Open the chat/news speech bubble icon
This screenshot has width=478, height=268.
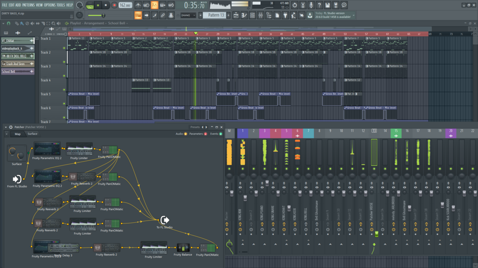tap(344, 5)
